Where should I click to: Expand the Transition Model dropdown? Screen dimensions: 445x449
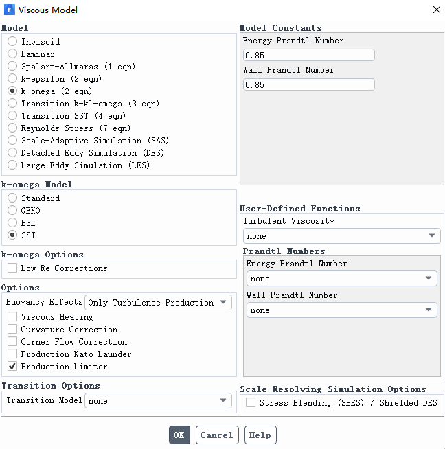point(158,401)
